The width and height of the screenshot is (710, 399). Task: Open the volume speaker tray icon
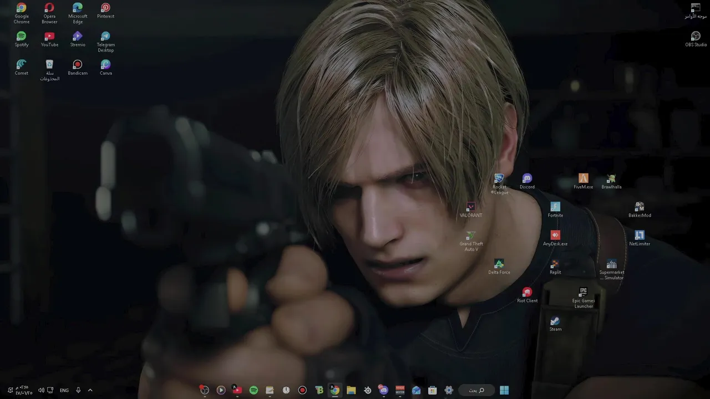coord(40,390)
